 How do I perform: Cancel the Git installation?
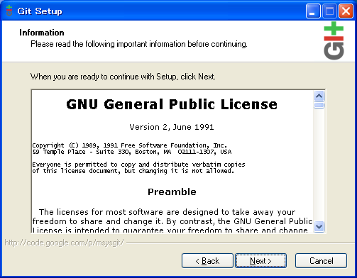(321, 261)
